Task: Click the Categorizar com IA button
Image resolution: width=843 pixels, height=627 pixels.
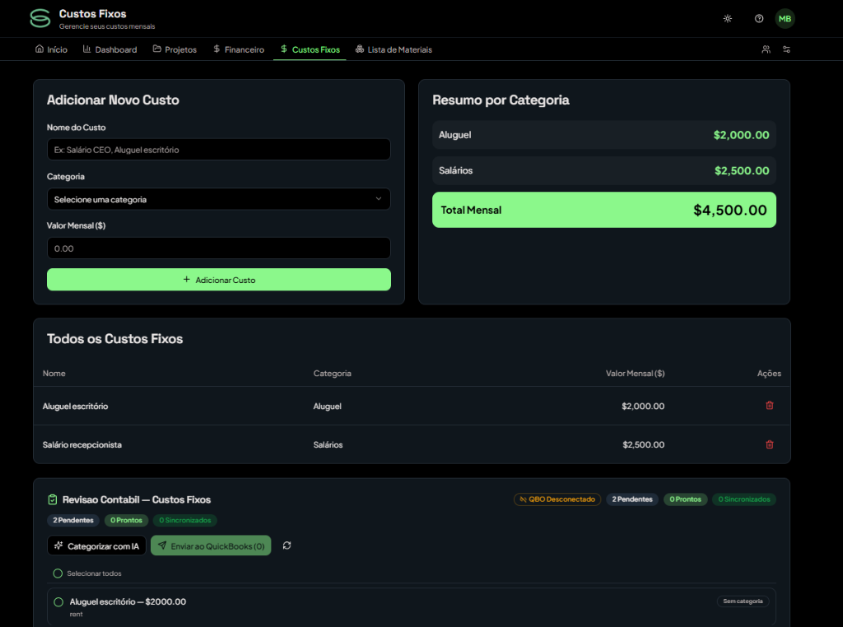Action: 97,546
